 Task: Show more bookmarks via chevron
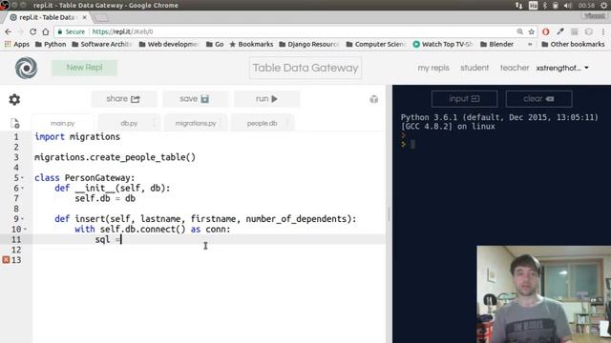530,45
